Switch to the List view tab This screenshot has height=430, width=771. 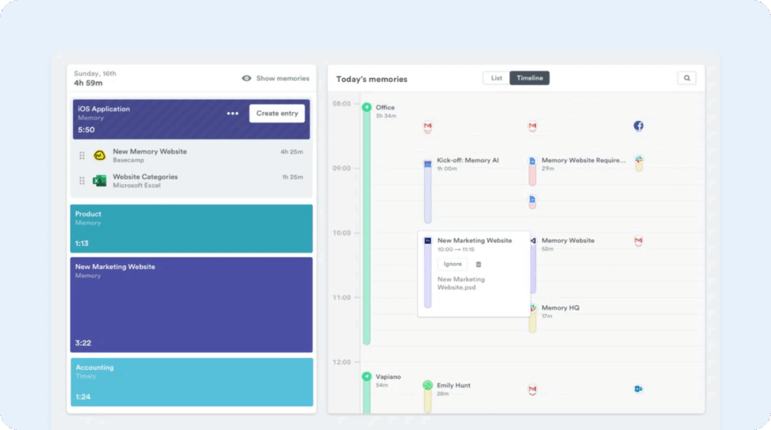(x=496, y=78)
